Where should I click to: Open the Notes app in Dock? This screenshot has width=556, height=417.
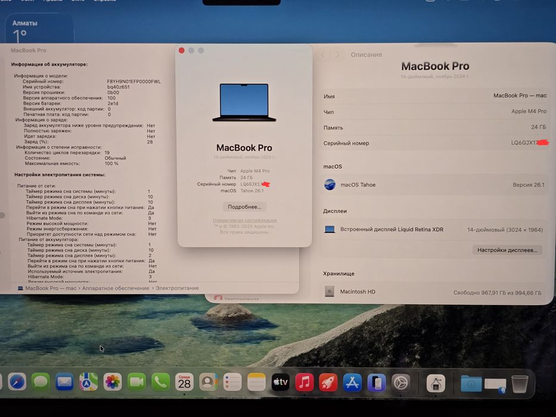[x=256, y=382]
